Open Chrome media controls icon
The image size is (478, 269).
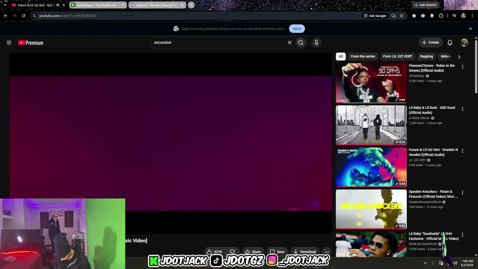[x=454, y=16]
